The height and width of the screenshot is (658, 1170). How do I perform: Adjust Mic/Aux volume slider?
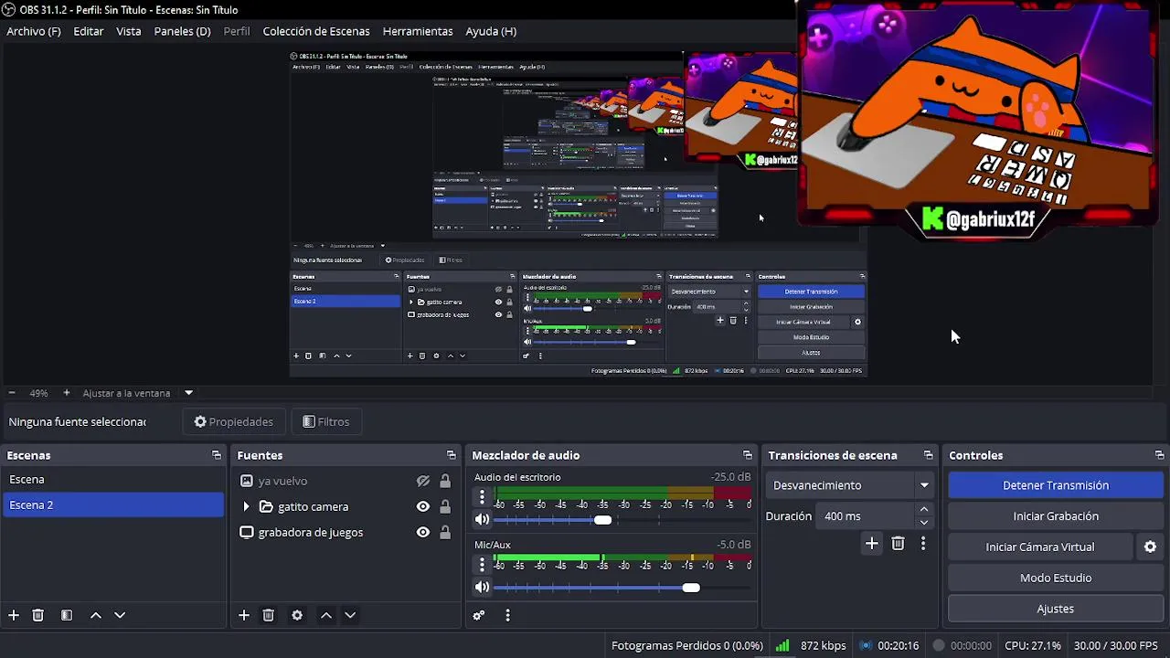click(x=691, y=588)
